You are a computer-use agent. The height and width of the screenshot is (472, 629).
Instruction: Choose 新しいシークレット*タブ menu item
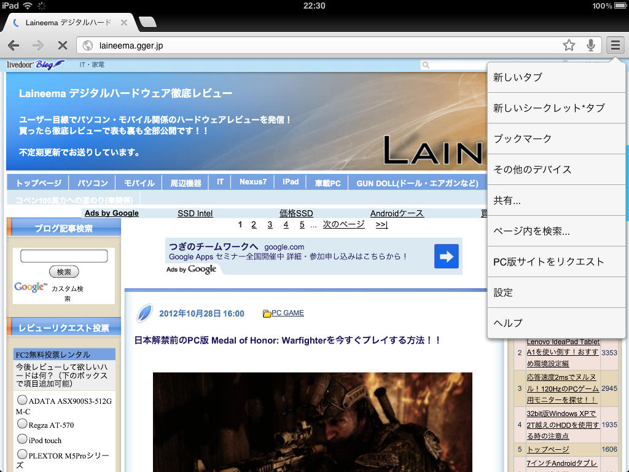pyautogui.click(x=557, y=108)
